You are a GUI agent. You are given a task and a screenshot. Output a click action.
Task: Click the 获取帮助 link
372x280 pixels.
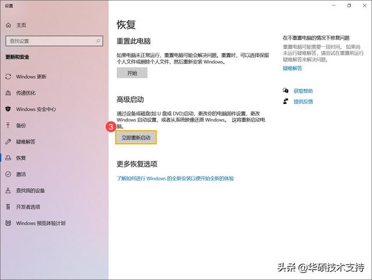[303, 91]
